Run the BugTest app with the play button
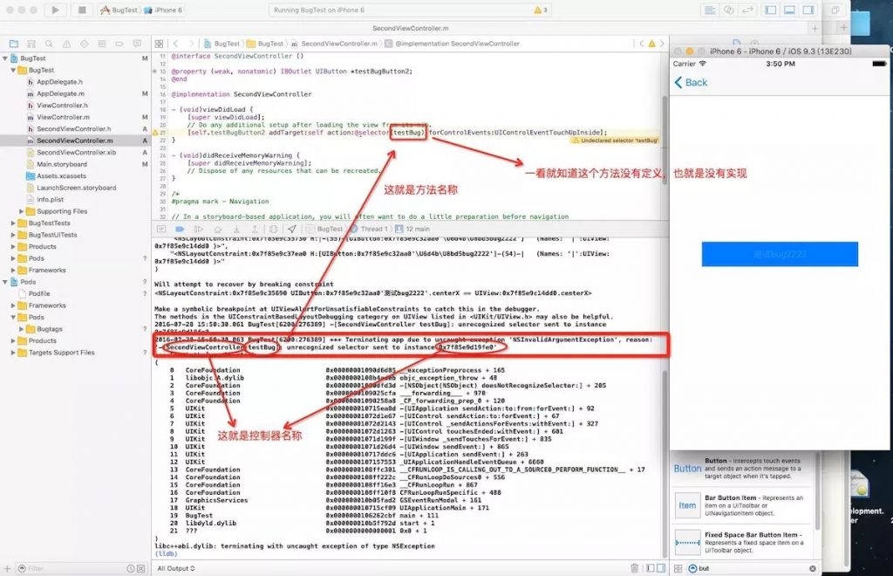The height and width of the screenshot is (576, 893). (55, 10)
